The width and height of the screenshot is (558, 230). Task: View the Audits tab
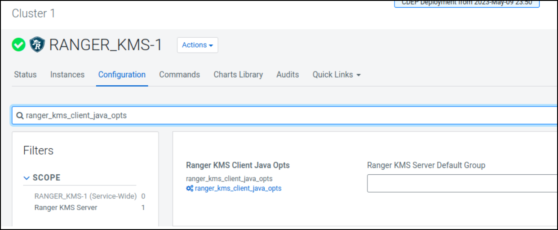click(288, 75)
